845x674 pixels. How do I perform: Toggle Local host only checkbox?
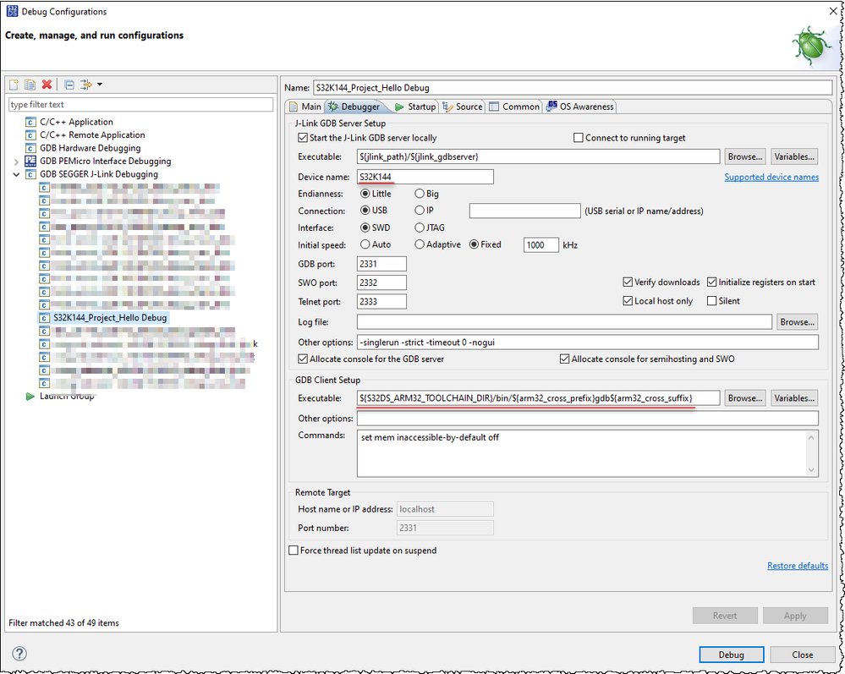pos(628,301)
